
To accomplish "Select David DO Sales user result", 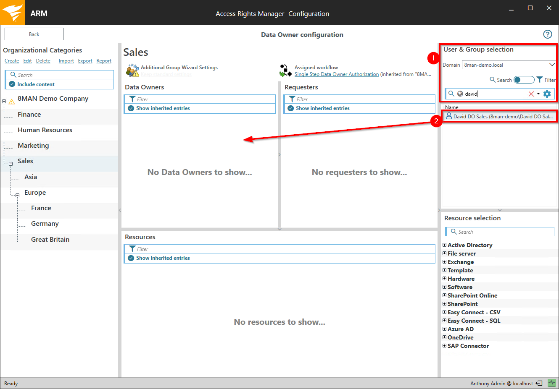I will 499,116.
